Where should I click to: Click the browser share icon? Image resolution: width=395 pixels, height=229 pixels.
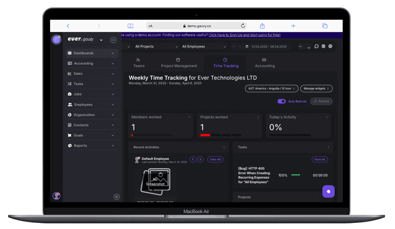point(262,26)
